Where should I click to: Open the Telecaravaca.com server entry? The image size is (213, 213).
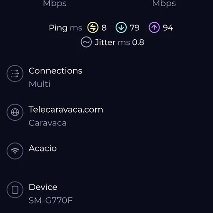[x=66, y=109]
